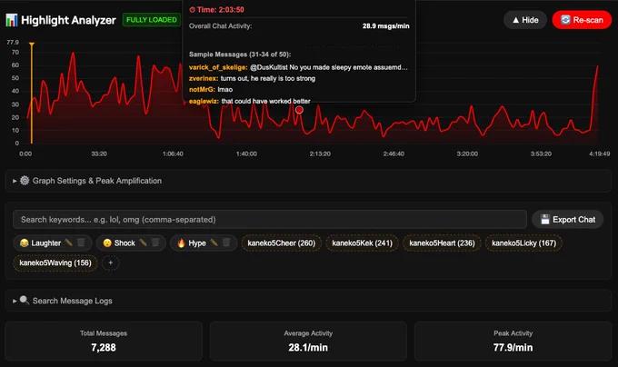The height and width of the screenshot is (367, 618).
Task: Click the Sample Messages (31-34 of 50) heading
Action: click(x=240, y=55)
